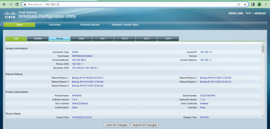Click the scrollbar down arrow
Screen dimensions: 270x129
[x=263, y=117]
